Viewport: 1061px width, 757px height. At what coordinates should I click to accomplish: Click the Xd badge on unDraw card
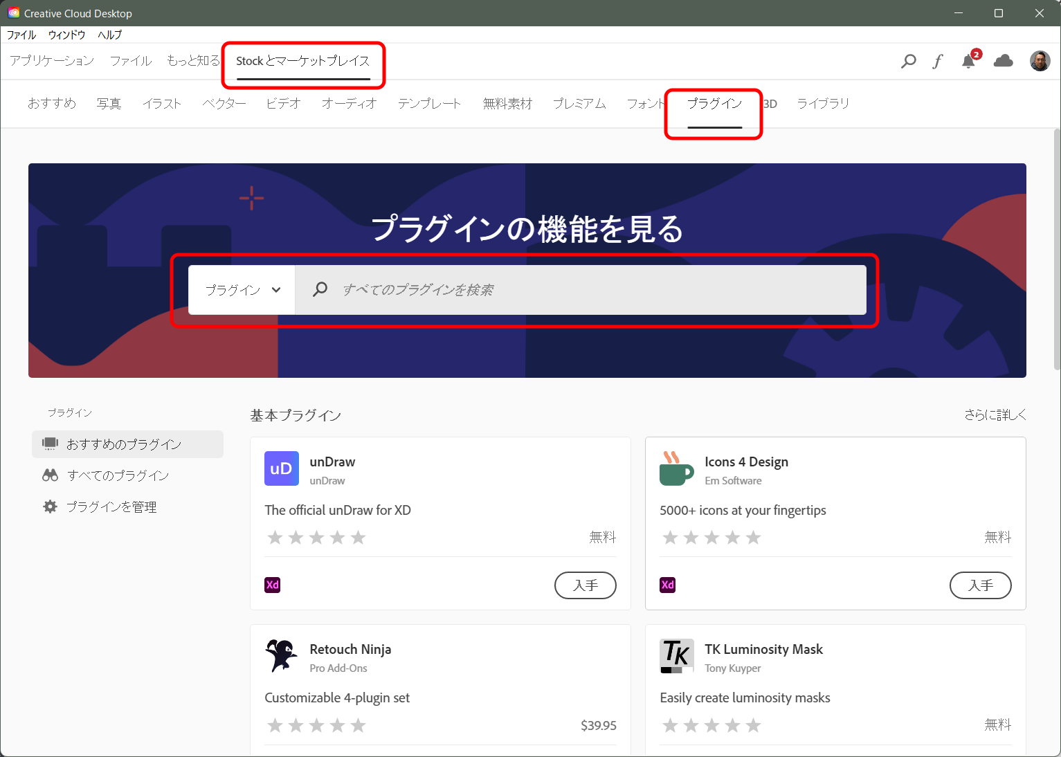(x=273, y=585)
